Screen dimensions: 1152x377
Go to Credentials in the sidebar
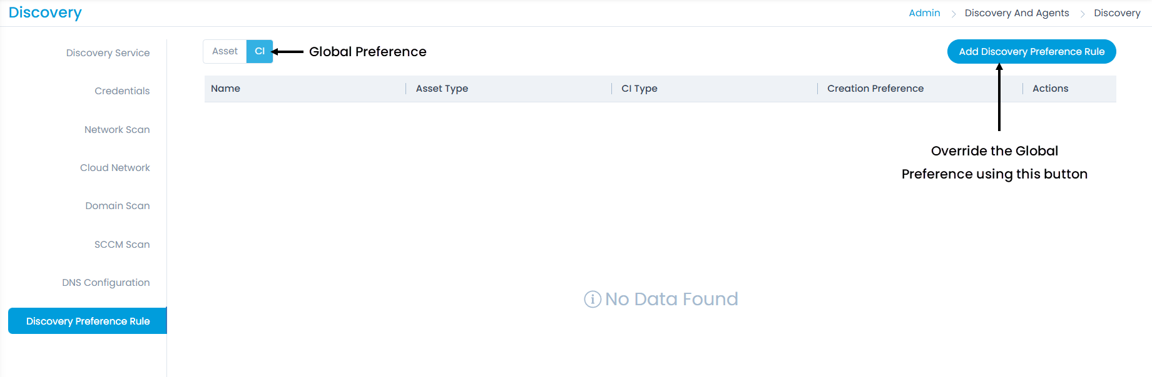pyautogui.click(x=122, y=91)
